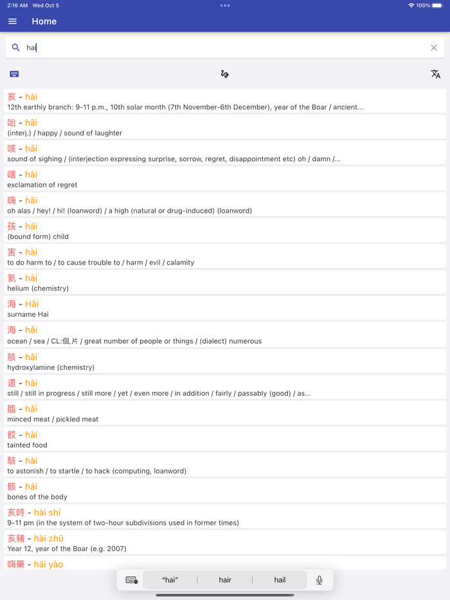Open entry 咍 sound of laughter
Viewport: 450px width, 600px height.
(x=225, y=127)
